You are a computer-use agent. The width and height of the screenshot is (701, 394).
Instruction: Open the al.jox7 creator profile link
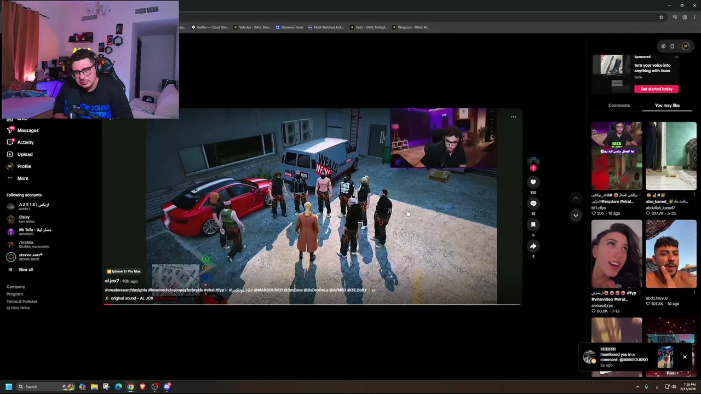[112, 281]
